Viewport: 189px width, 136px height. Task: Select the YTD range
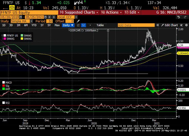[x=34, y=25]
